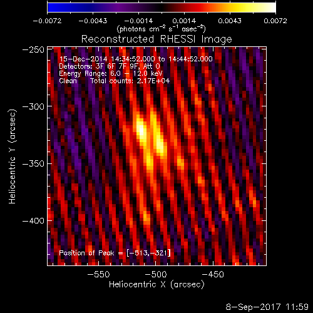Click the white end of the colorbar
Screen dimensions: 313x313
[x=272, y=8]
